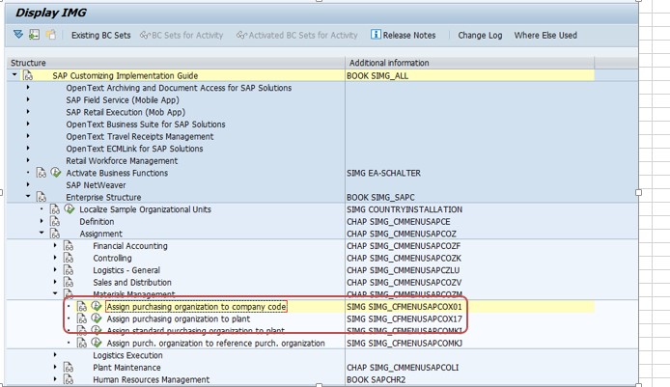
Task: Click SIMG SIMG_CFMENUSAPCOX01 cell
Action: (x=405, y=307)
